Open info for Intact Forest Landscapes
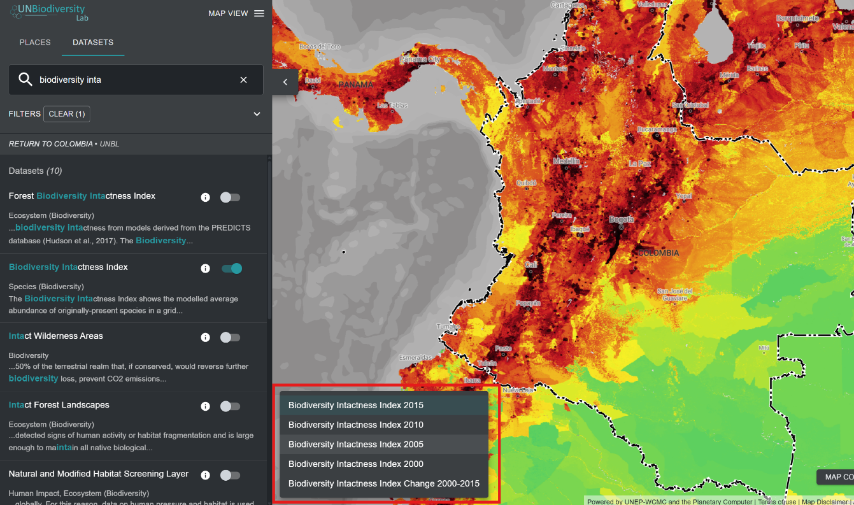854x505 pixels. [x=205, y=406]
